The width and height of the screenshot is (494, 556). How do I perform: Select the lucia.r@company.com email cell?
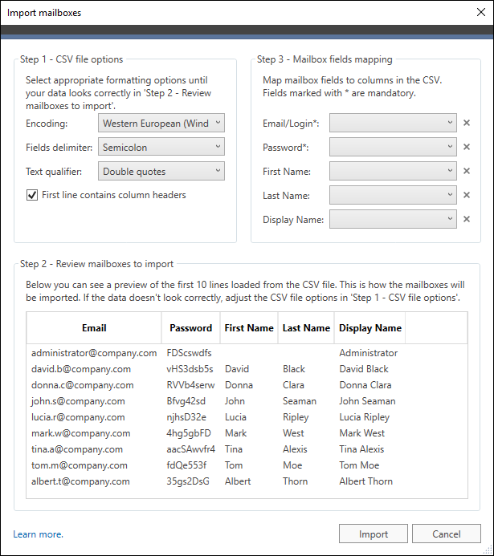(78, 417)
